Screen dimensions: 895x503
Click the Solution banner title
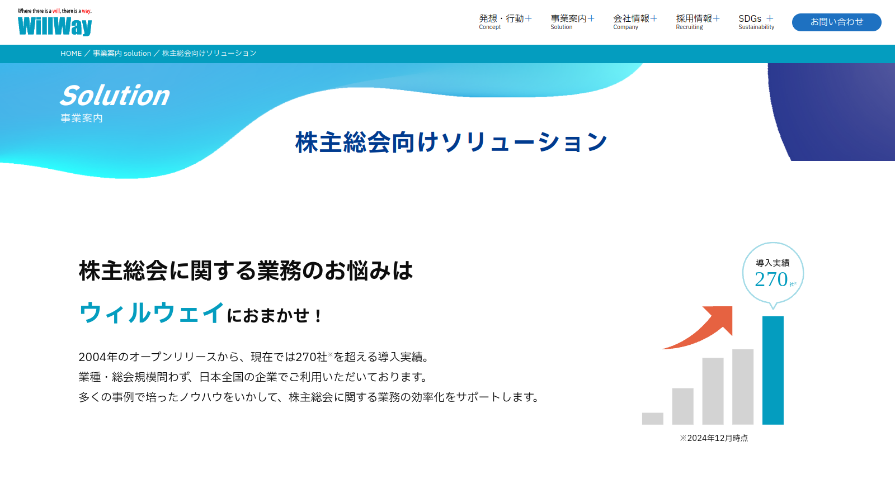click(115, 96)
